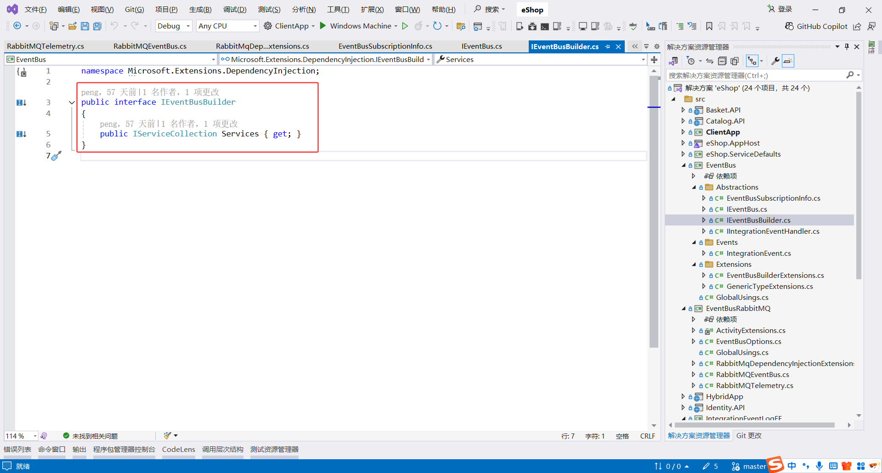Open the 调试(D) menu
The width and height of the screenshot is (882, 473).
point(235,10)
